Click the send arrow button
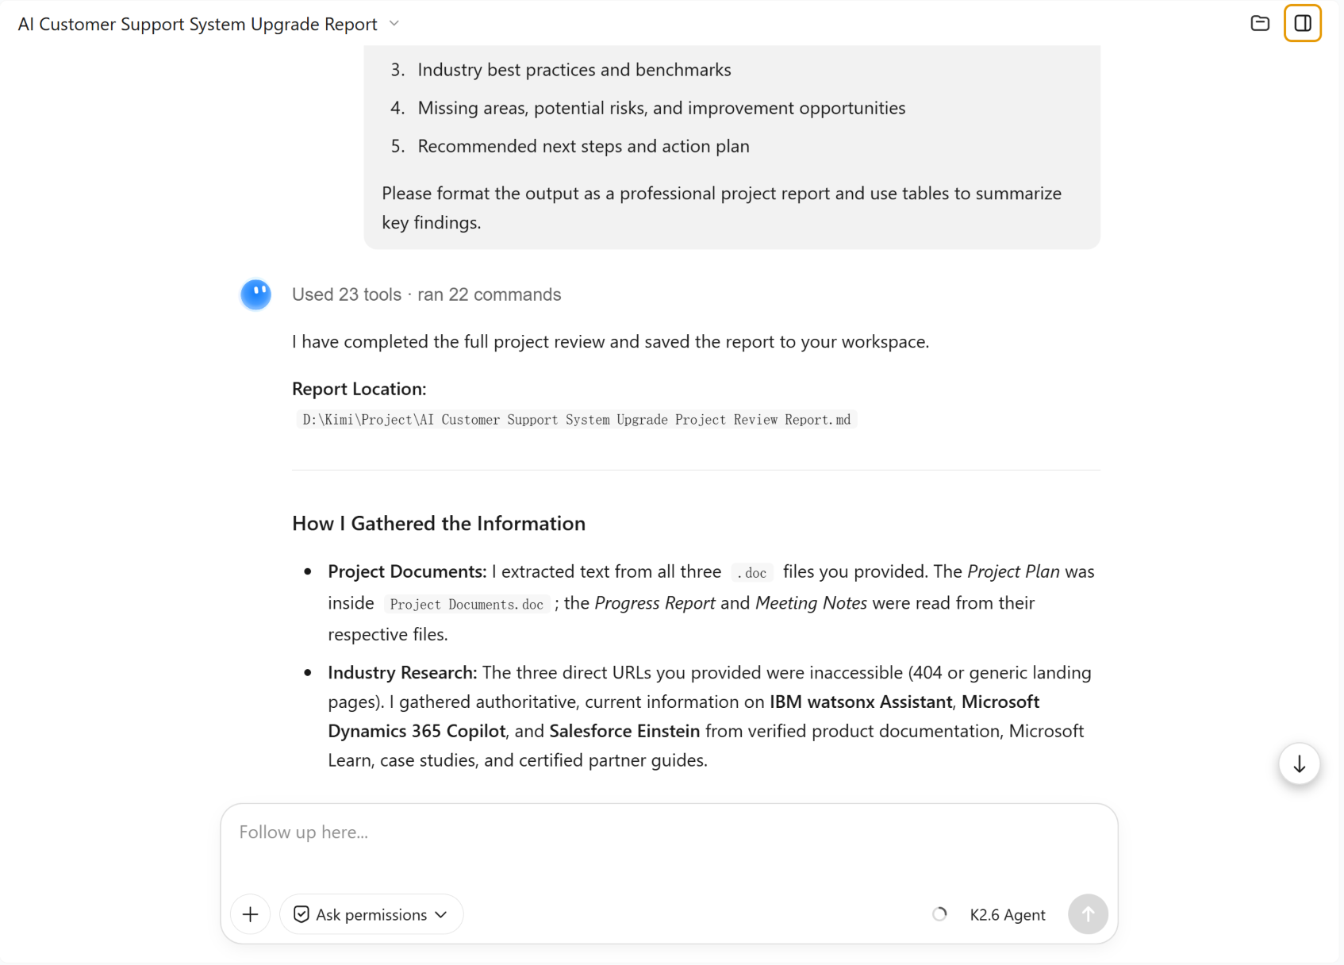 [x=1088, y=914]
